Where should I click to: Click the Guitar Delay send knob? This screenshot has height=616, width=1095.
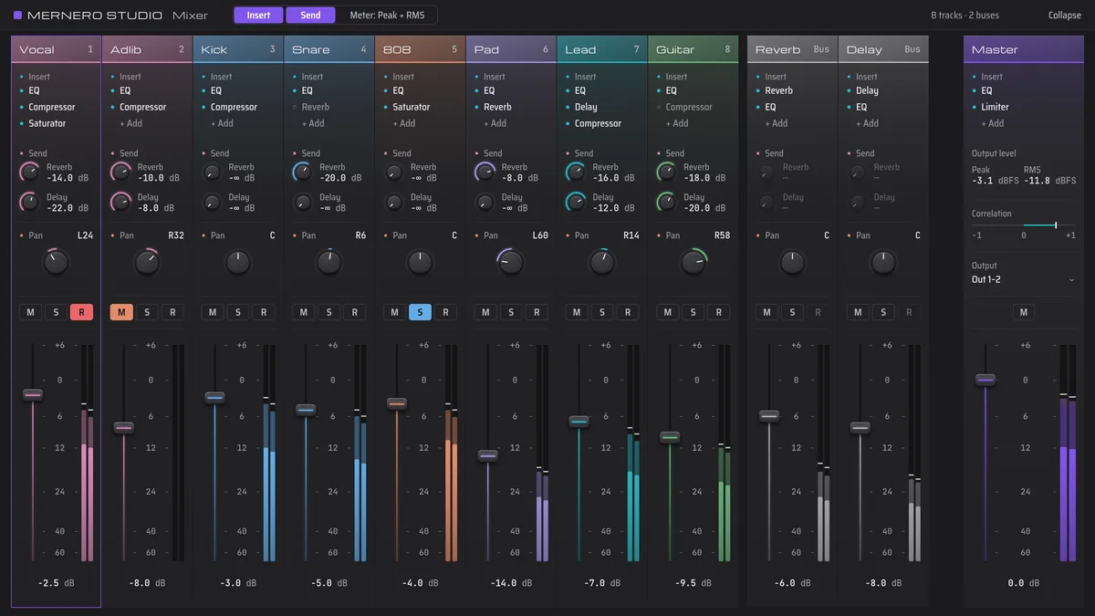click(x=667, y=202)
